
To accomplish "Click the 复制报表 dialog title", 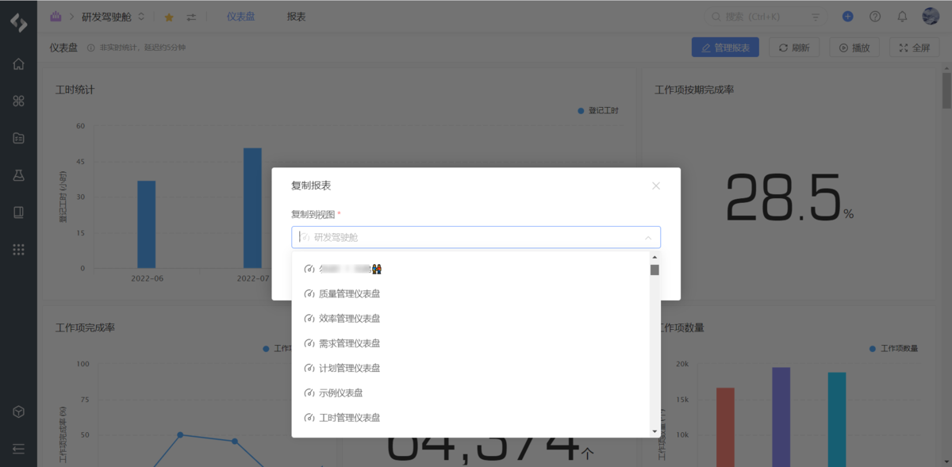I will coord(311,186).
